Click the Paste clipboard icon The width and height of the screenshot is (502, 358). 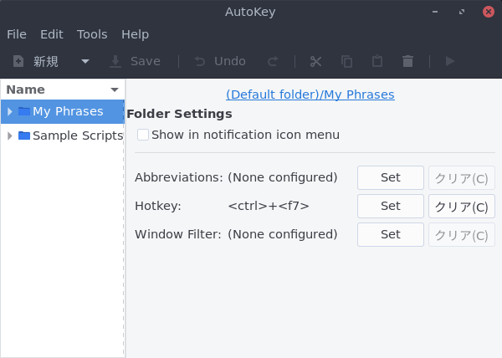(x=377, y=61)
